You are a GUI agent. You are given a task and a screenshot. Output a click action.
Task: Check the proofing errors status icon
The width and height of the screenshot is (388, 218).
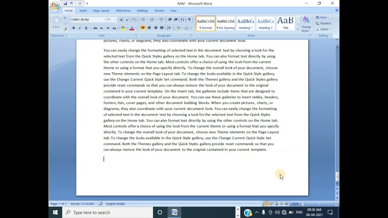(100, 204)
